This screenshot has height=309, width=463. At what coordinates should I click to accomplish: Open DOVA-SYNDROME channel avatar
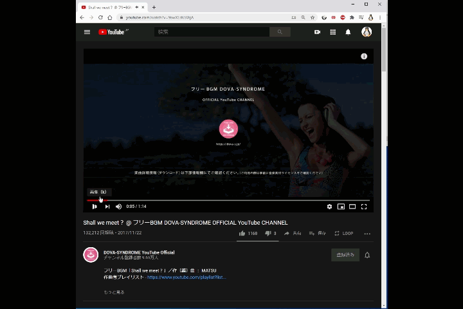click(x=91, y=255)
